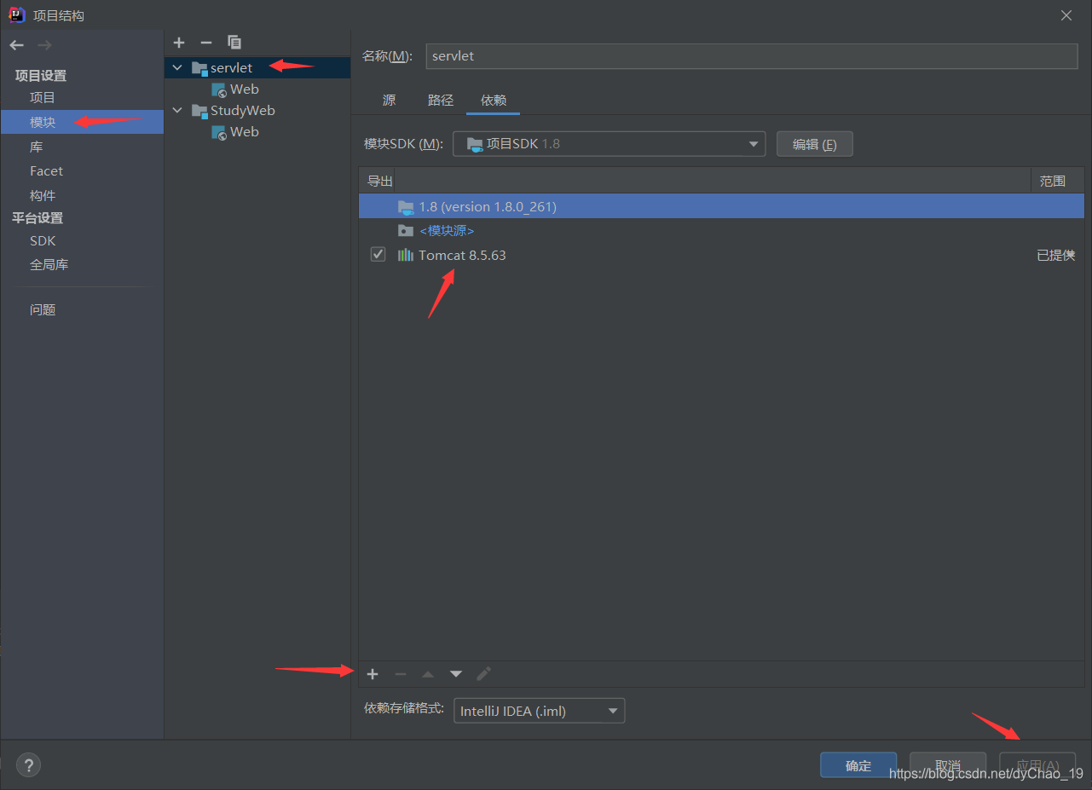The image size is (1092, 790).
Task: Remove selected module with minus icon
Action: click(205, 43)
